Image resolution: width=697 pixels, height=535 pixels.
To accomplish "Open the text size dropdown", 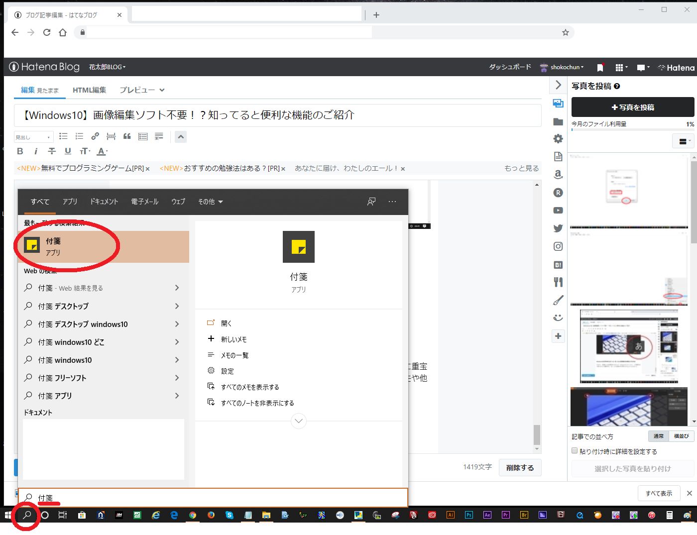I will pyautogui.click(x=85, y=151).
